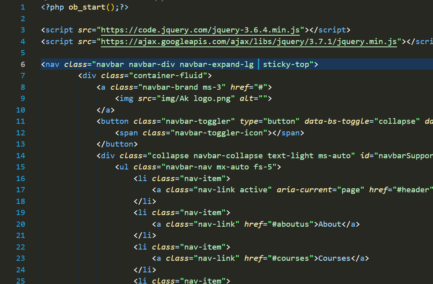This screenshot has height=284, width=433.
Task: Click line number 14 in the gutter
Action: click(x=20, y=156)
